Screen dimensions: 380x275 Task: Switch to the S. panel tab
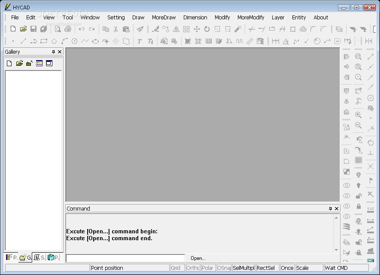point(39,257)
